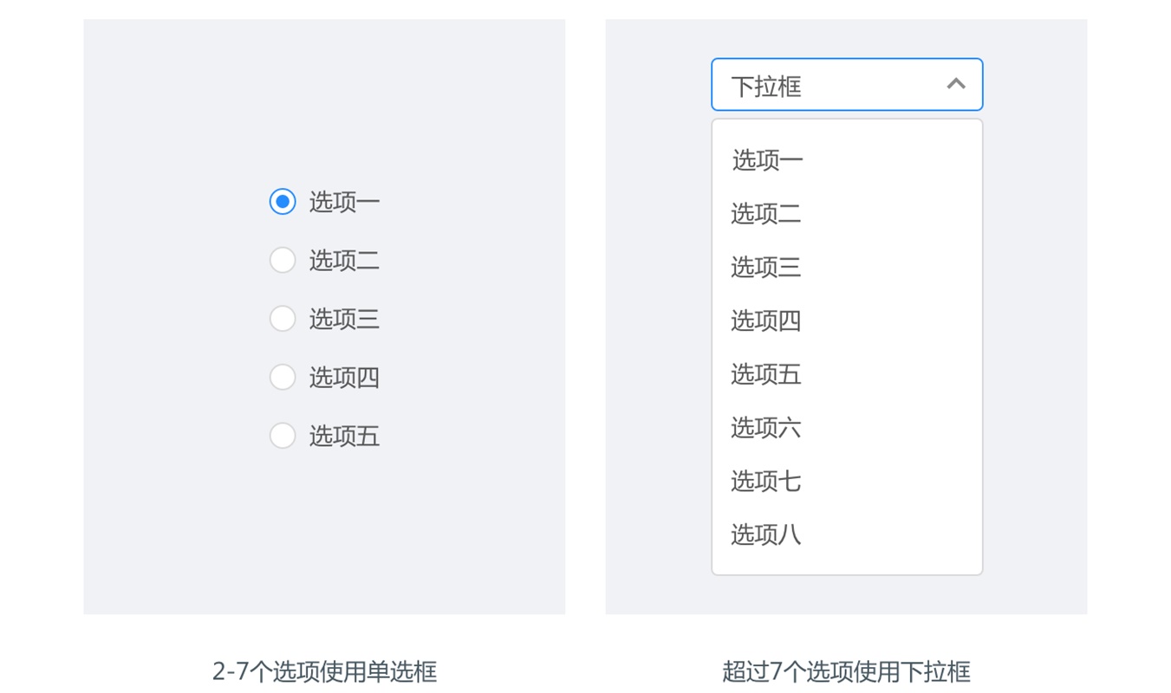Select the 选项一 radio button
This screenshot has height=693, width=1171.
point(283,202)
